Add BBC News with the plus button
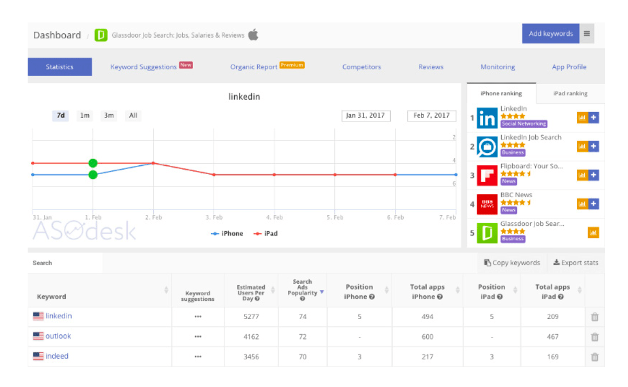This screenshot has width=628, height=387. pyautogui.click(x=594, y=204)
